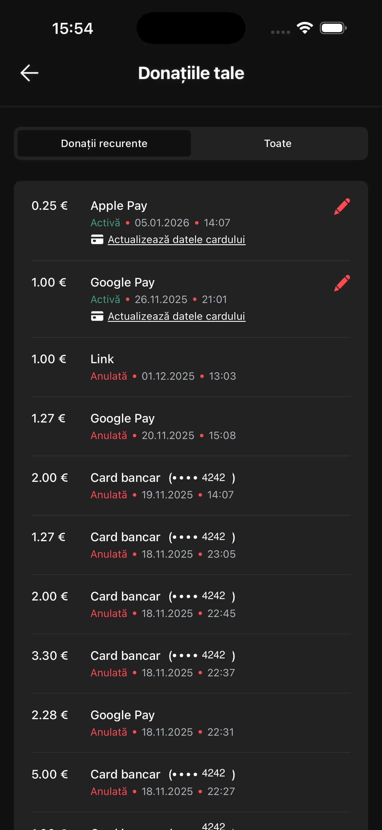Tap the Donațiile tale page title
382x830 pixels.
tap(191, 73)
